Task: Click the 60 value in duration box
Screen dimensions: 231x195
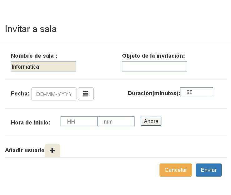Action: [x=189, y=92]
